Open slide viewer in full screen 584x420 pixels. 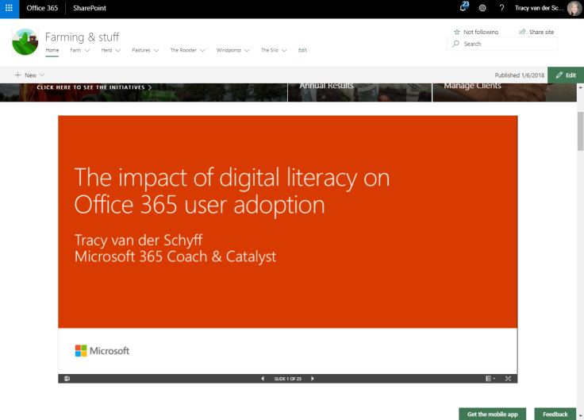pos(508,379)
